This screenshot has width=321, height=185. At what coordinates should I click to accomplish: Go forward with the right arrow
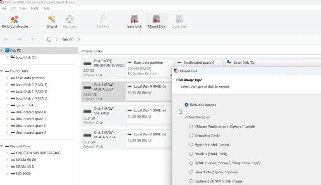tap(19, 40)
